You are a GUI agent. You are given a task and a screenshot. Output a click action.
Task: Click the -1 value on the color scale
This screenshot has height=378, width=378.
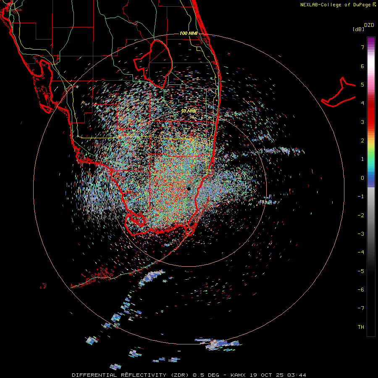pyautogui.click(x=361, y=197)
